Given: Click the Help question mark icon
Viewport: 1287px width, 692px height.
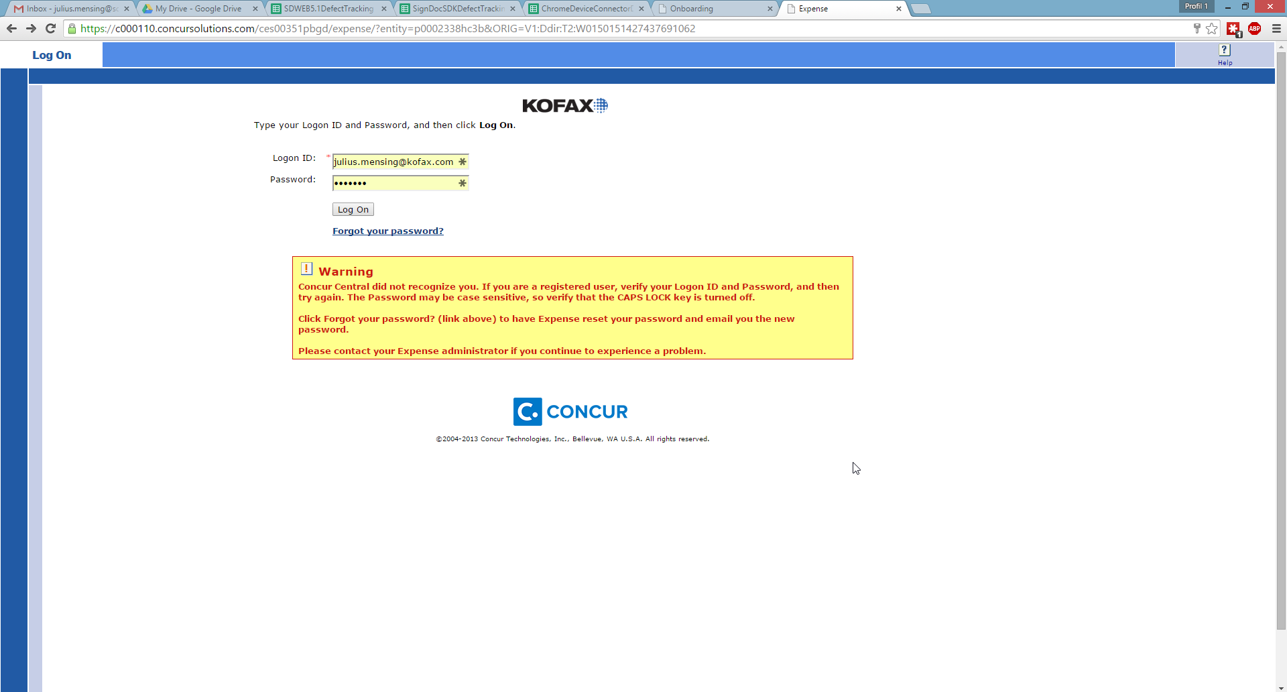Looking at the screenshot, I should coord(1225,50).
